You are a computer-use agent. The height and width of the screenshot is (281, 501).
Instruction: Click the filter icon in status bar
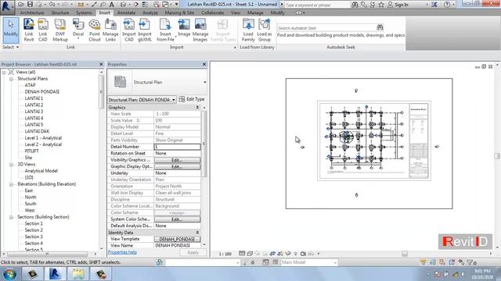[x=470, y=262]
